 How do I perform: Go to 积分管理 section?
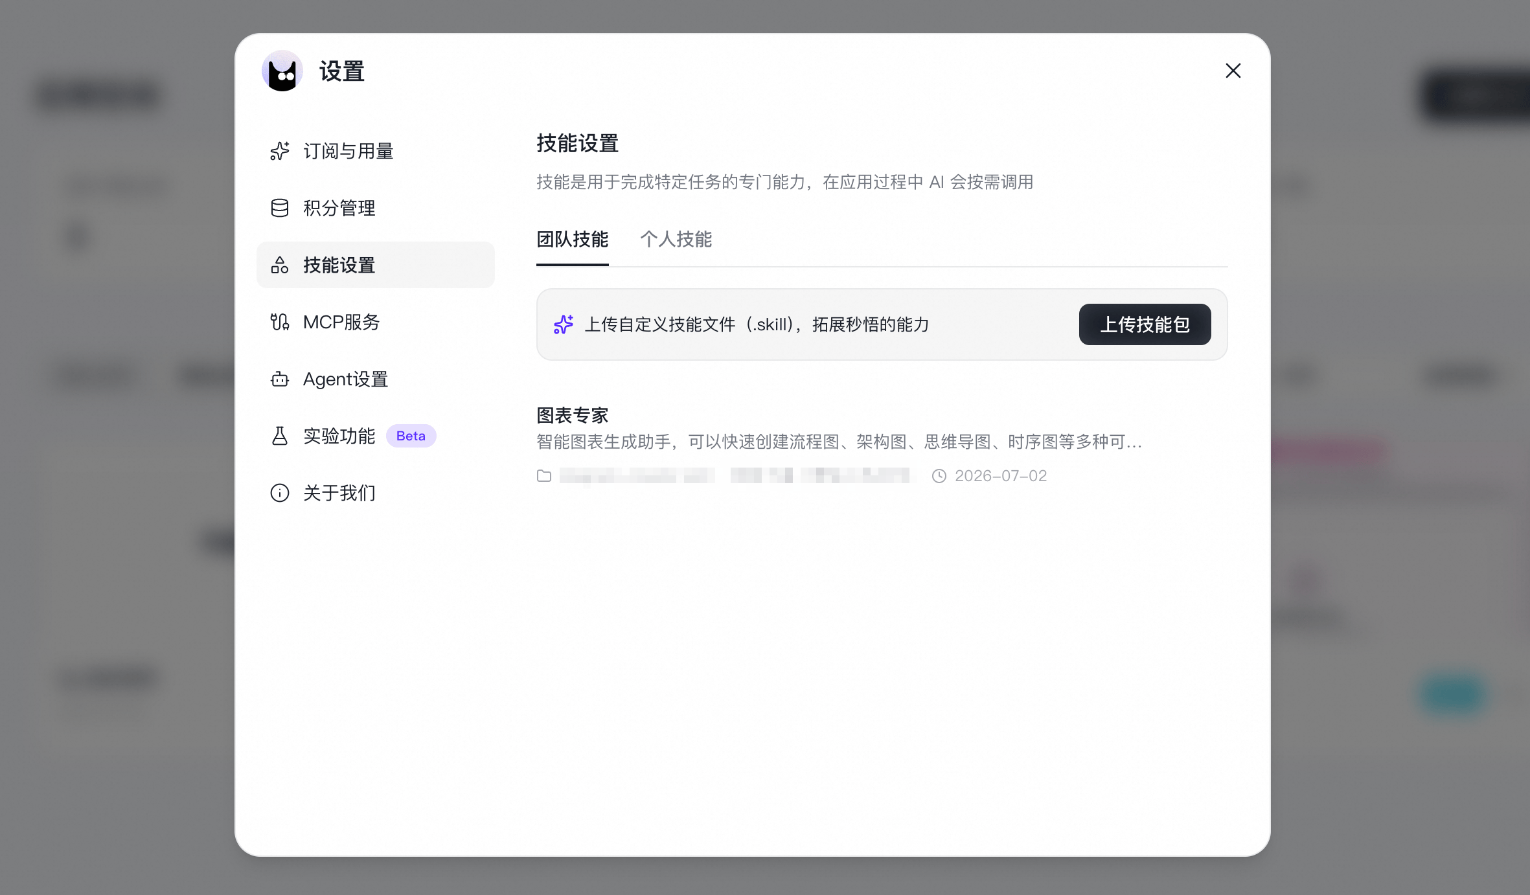point(376,208)
